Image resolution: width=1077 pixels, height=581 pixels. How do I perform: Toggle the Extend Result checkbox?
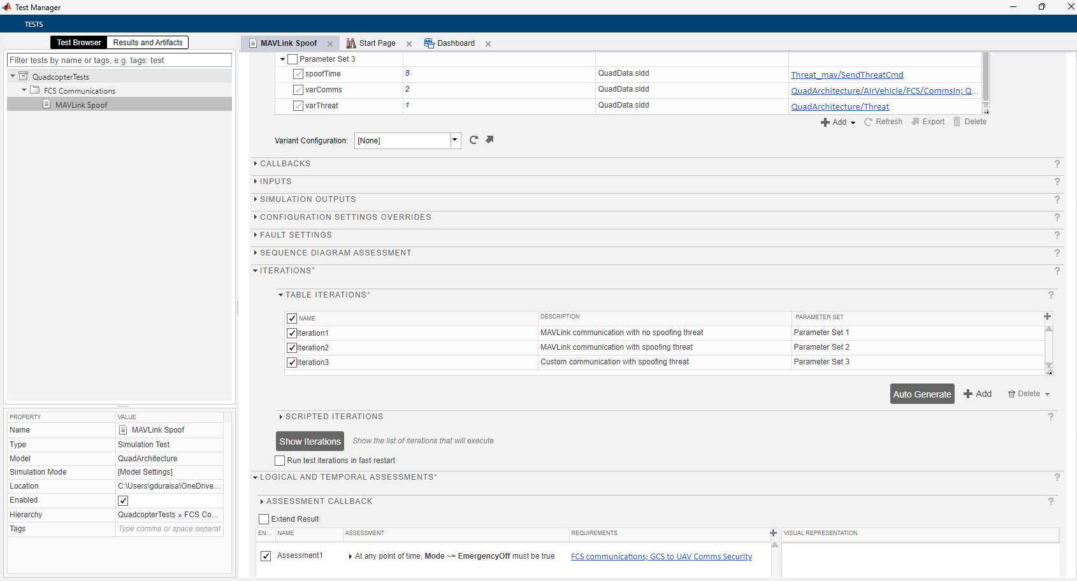coord(264,519)
